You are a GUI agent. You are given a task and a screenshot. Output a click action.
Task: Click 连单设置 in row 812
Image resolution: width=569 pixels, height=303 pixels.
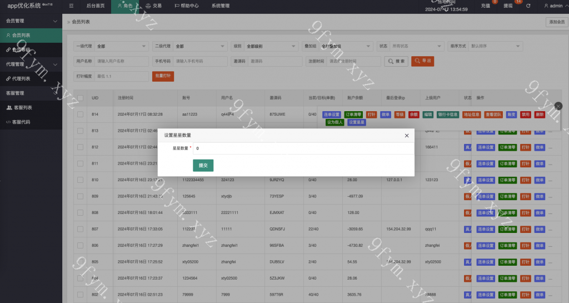coord(486,147)
